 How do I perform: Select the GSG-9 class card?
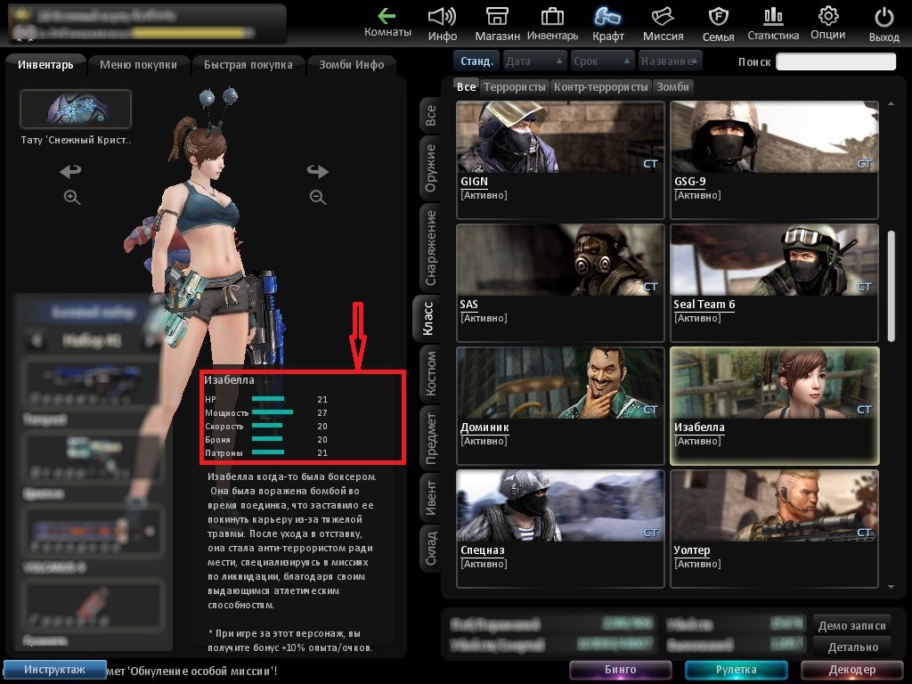click(x=774, y=160)
